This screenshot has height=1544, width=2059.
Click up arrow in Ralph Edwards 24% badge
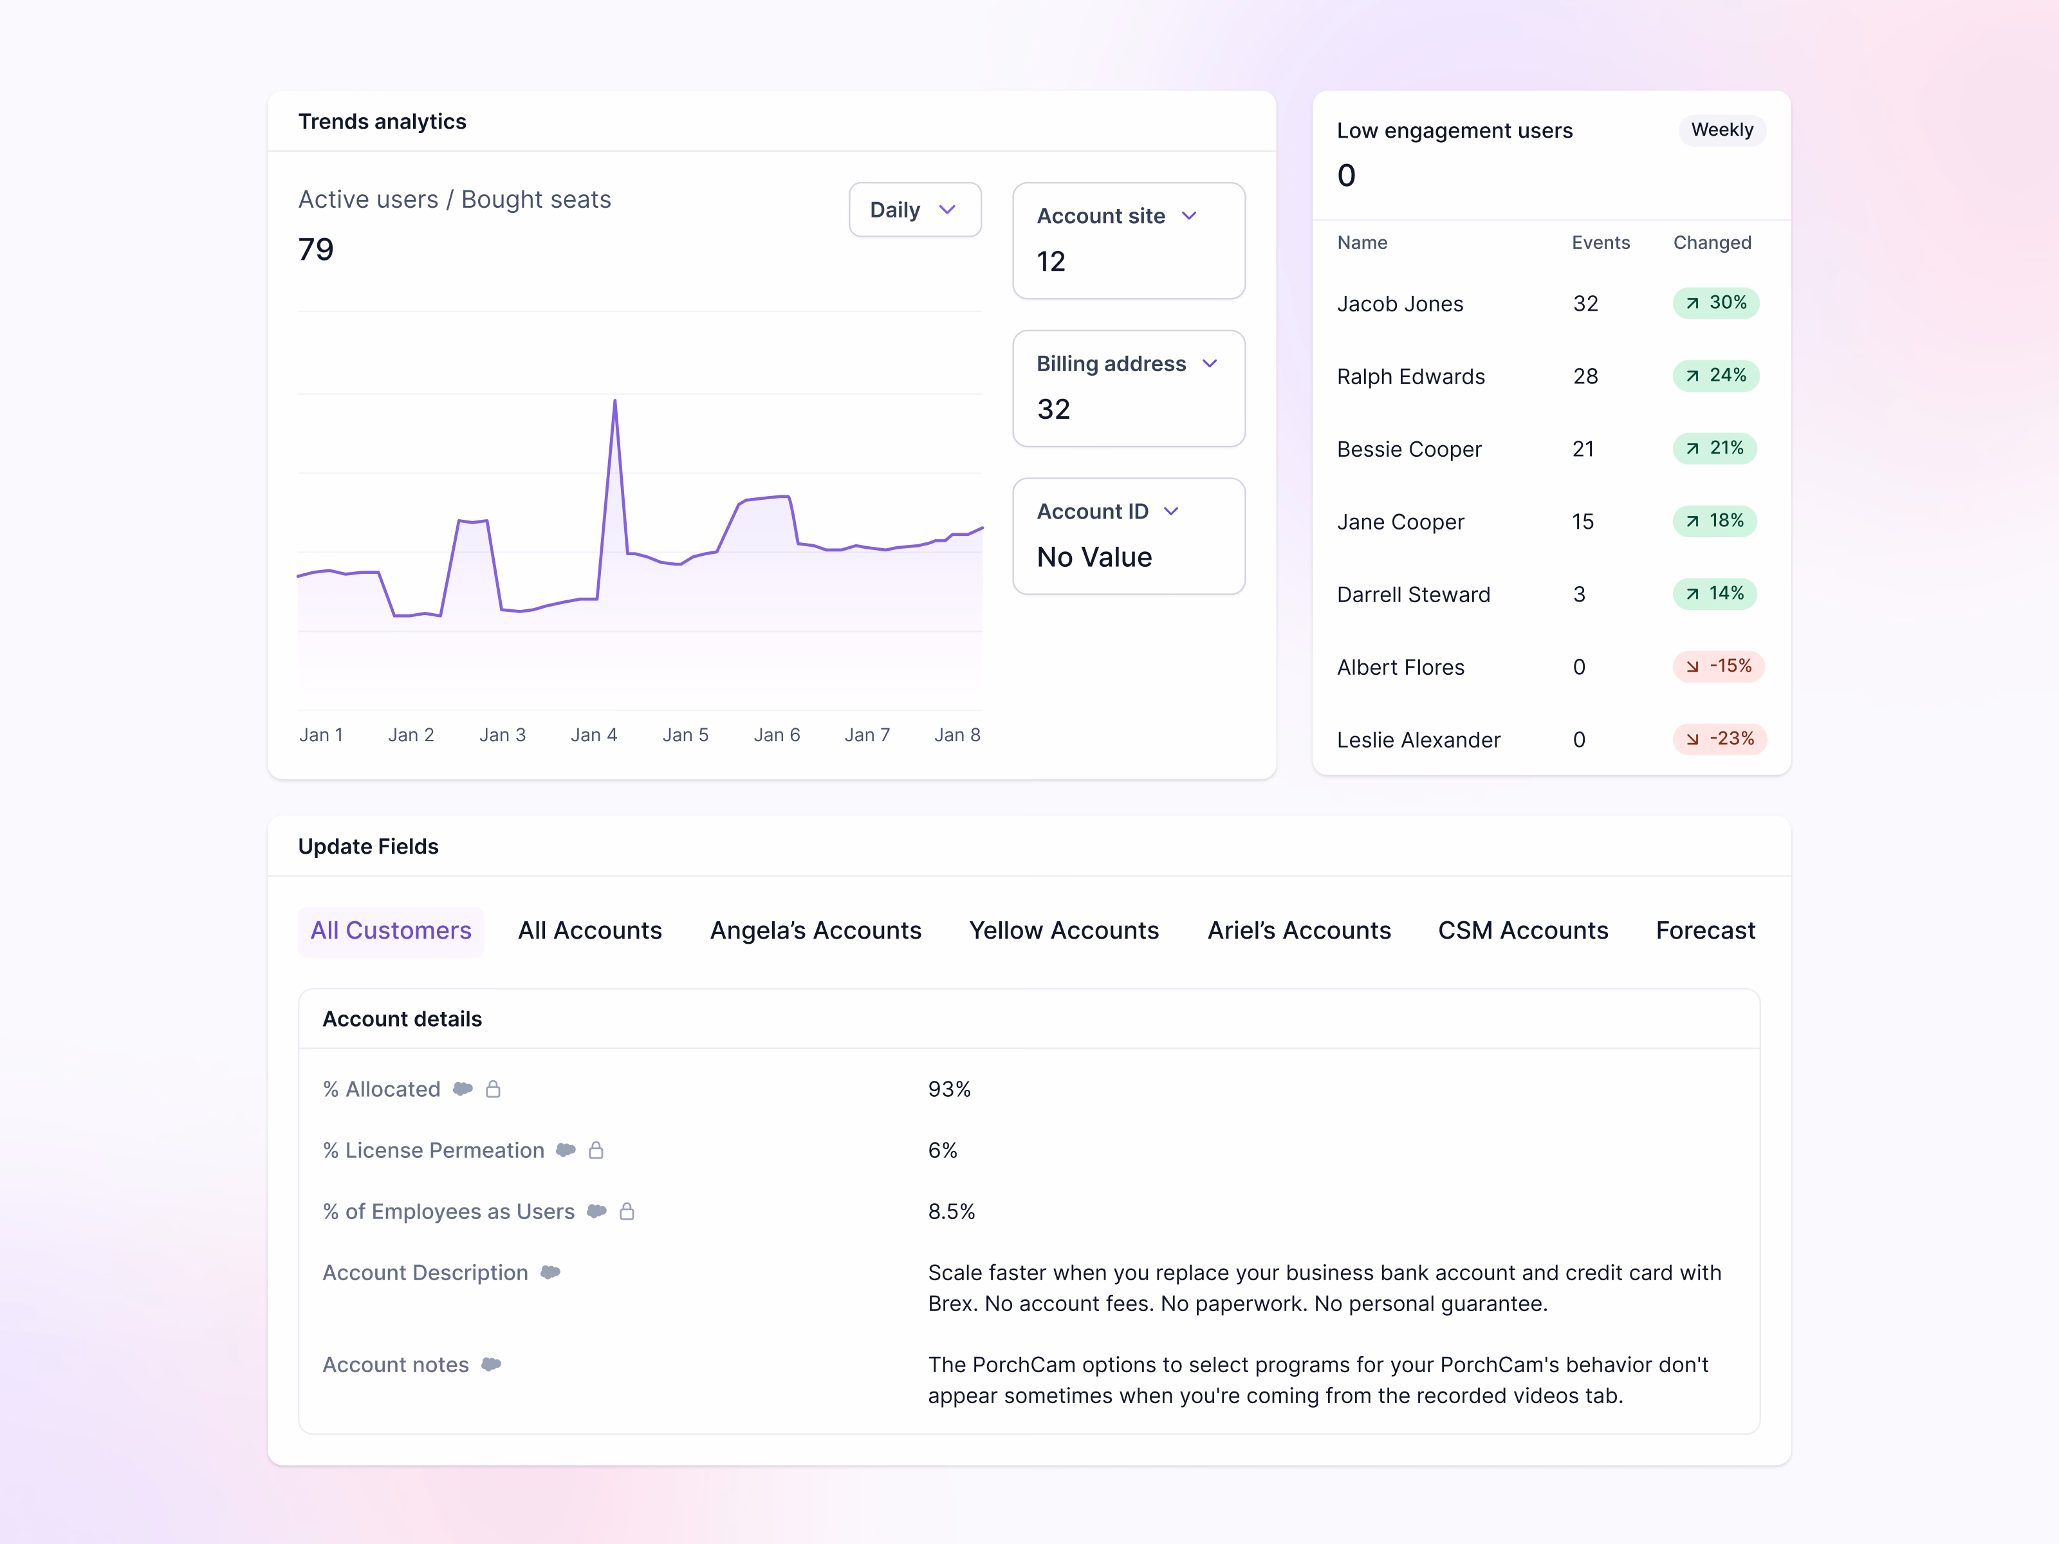pos(1693,376)
